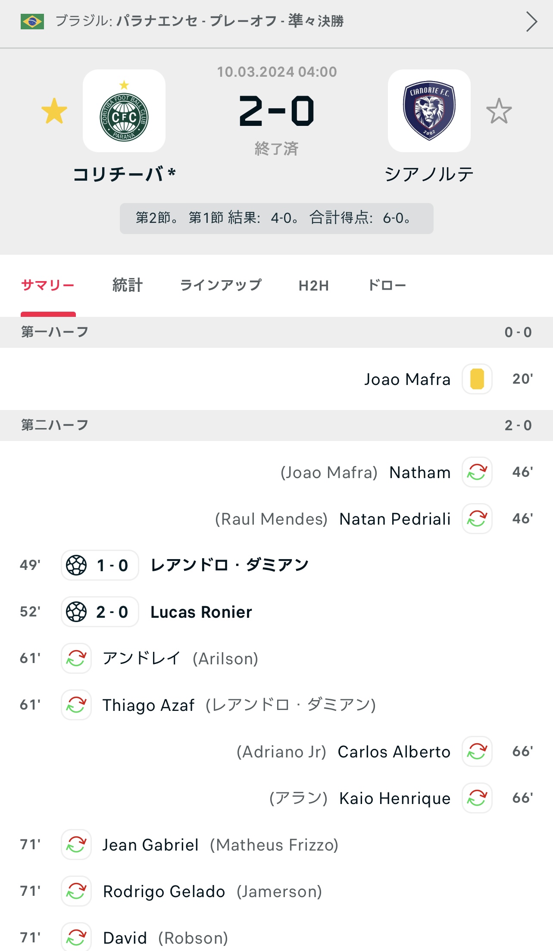
Task: Open player レアンドロ・ダミアン goal entry
Action: 229,565
